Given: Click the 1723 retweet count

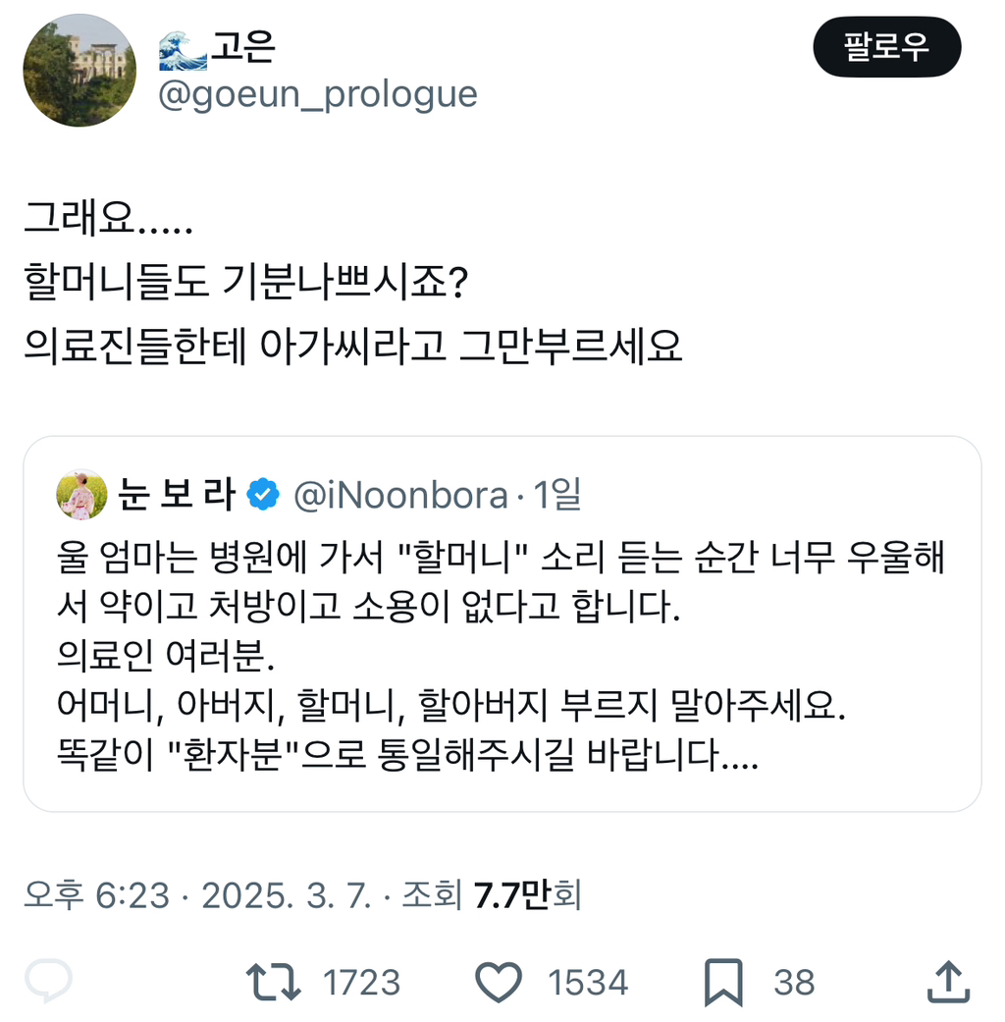Looking at the screenshot, I should click(x=362, y=982).
